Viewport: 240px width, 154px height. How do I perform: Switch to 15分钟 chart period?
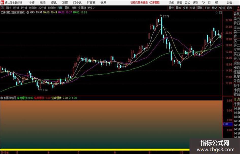(x=33, y=8)
